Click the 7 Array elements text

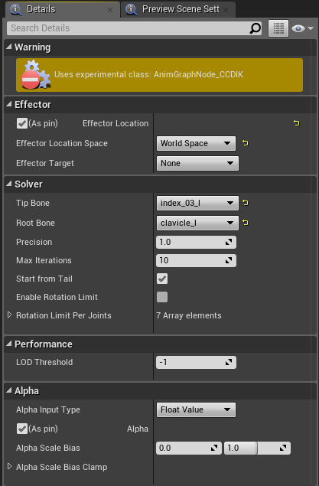click(189, 315)
